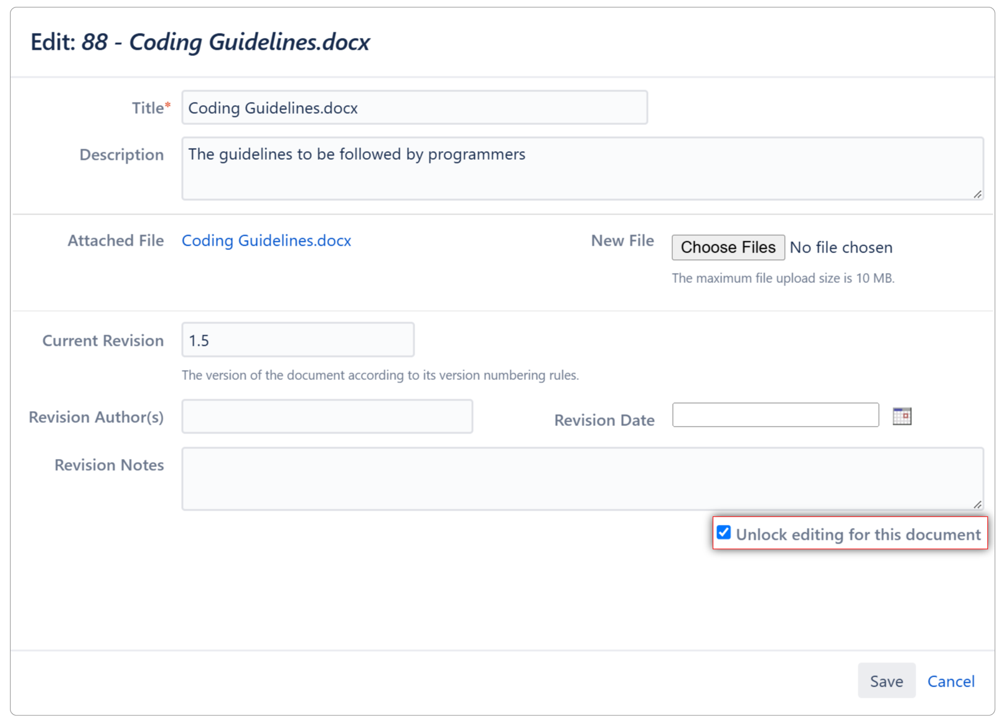This screenshot has width=1004, height=727.
Task: Select the Current Revision field
Action: [298, 340]
